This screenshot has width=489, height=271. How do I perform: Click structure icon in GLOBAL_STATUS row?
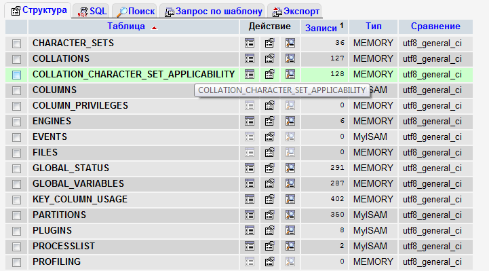tap(270, 168)
